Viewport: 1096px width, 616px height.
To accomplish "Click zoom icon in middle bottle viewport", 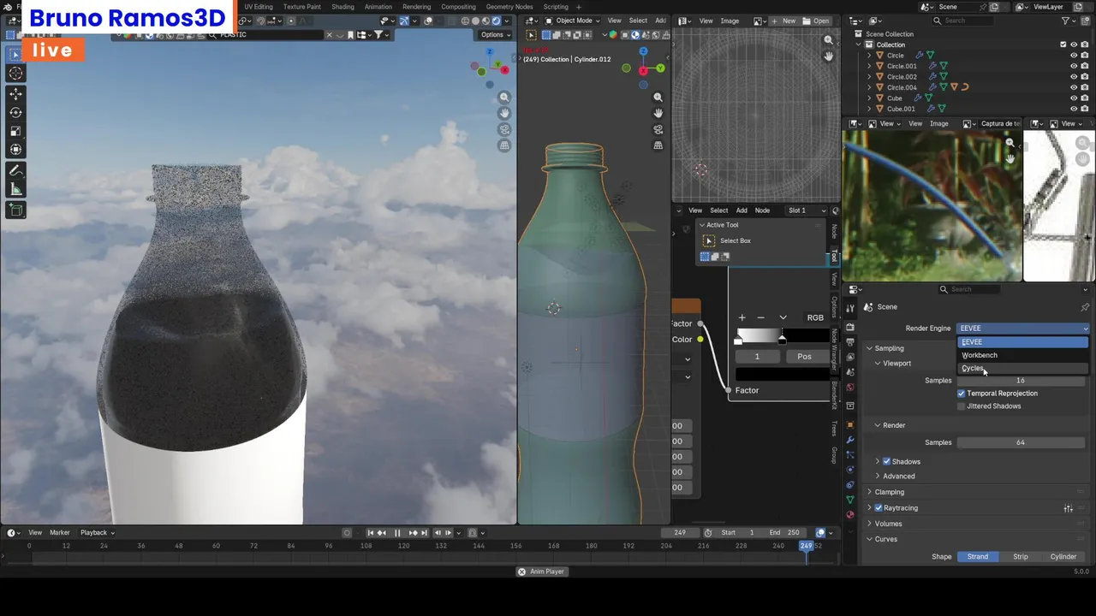I will 658,98.
